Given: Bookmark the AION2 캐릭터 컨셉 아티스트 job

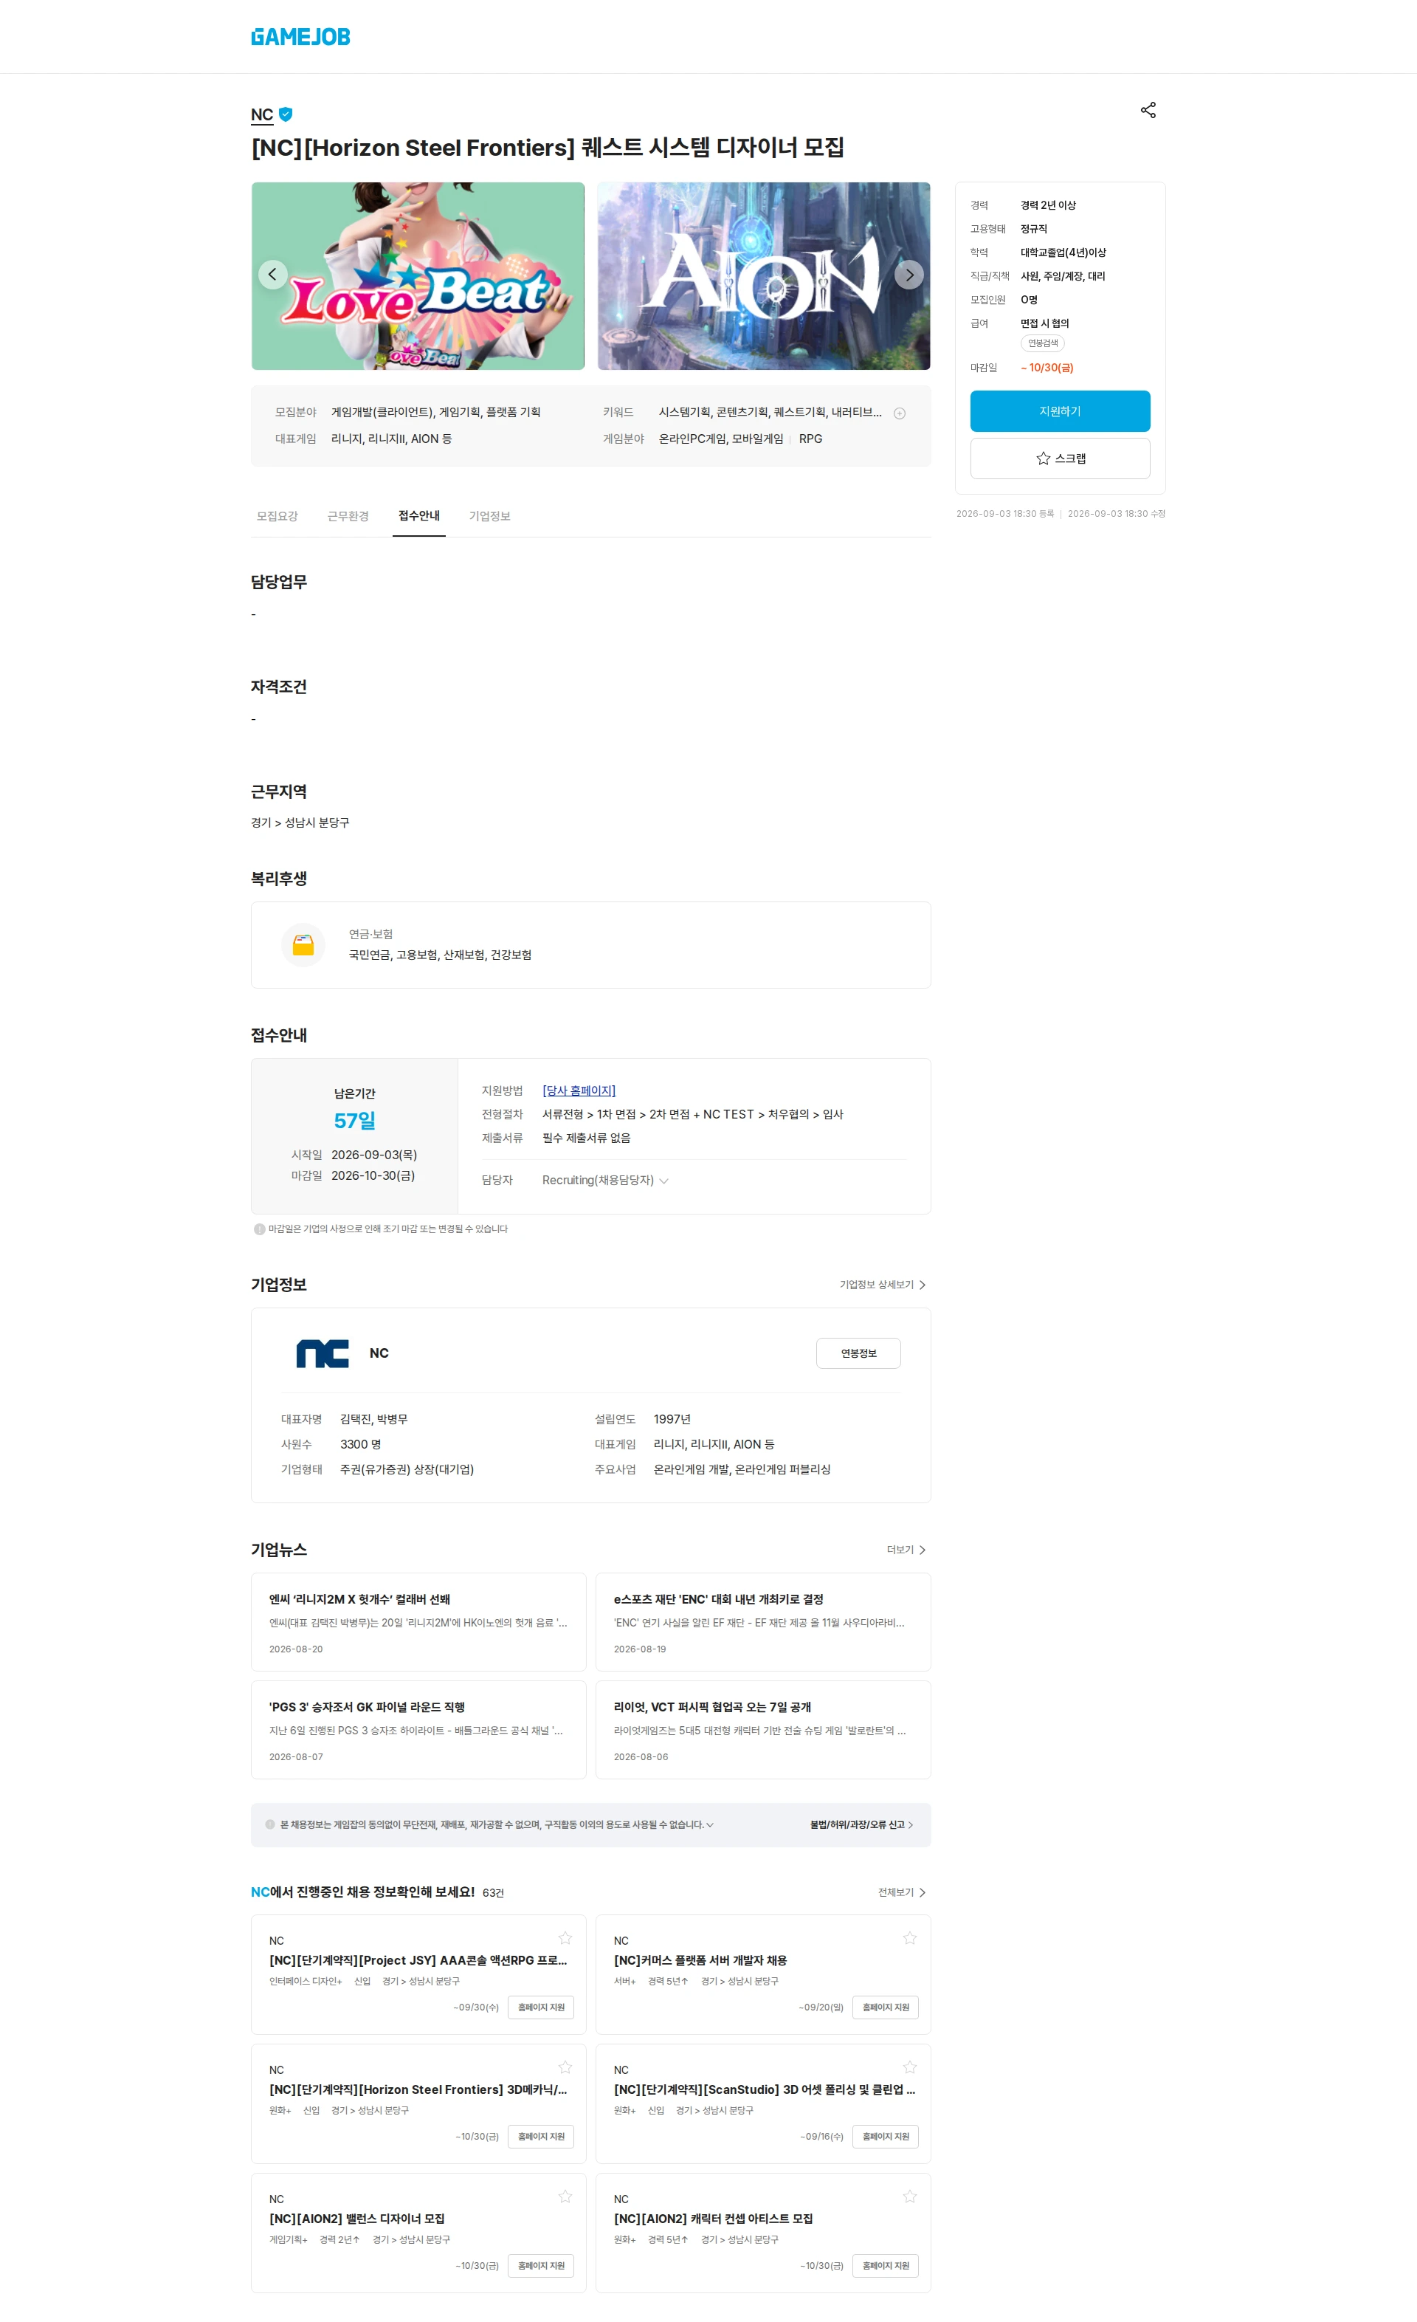Looking at the screenshot, I should 910,2196.
